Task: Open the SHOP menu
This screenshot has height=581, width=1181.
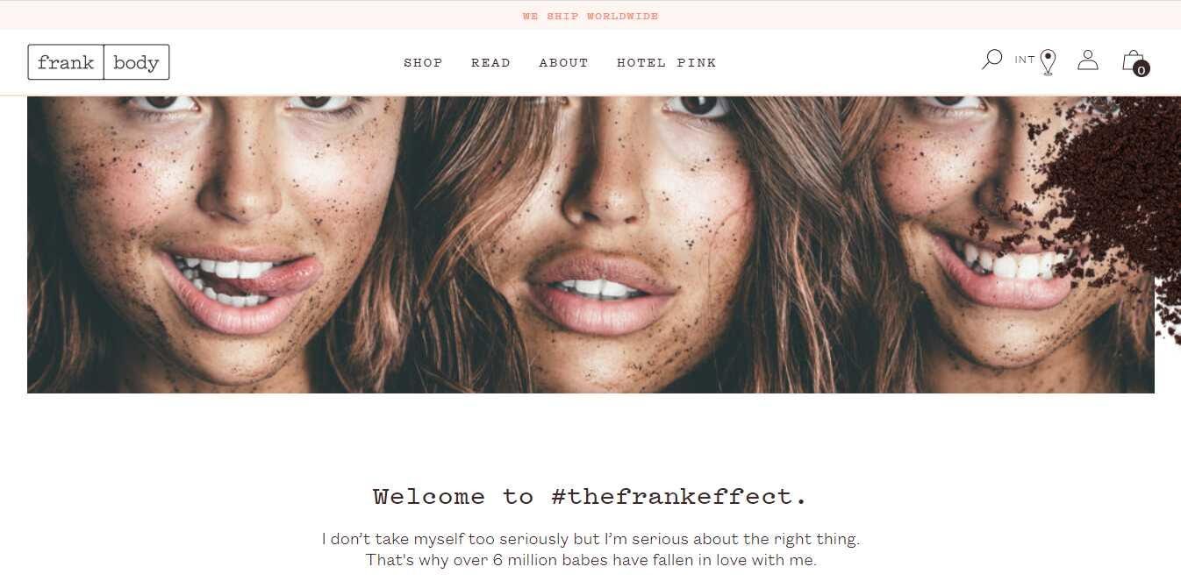Action: pos(423,62)
